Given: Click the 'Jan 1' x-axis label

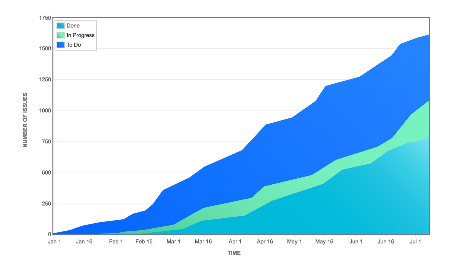Looking at the screenshot, I should point(54,242).
